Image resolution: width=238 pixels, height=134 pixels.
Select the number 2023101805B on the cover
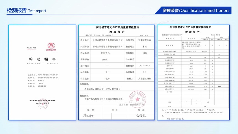click(32, 48)
